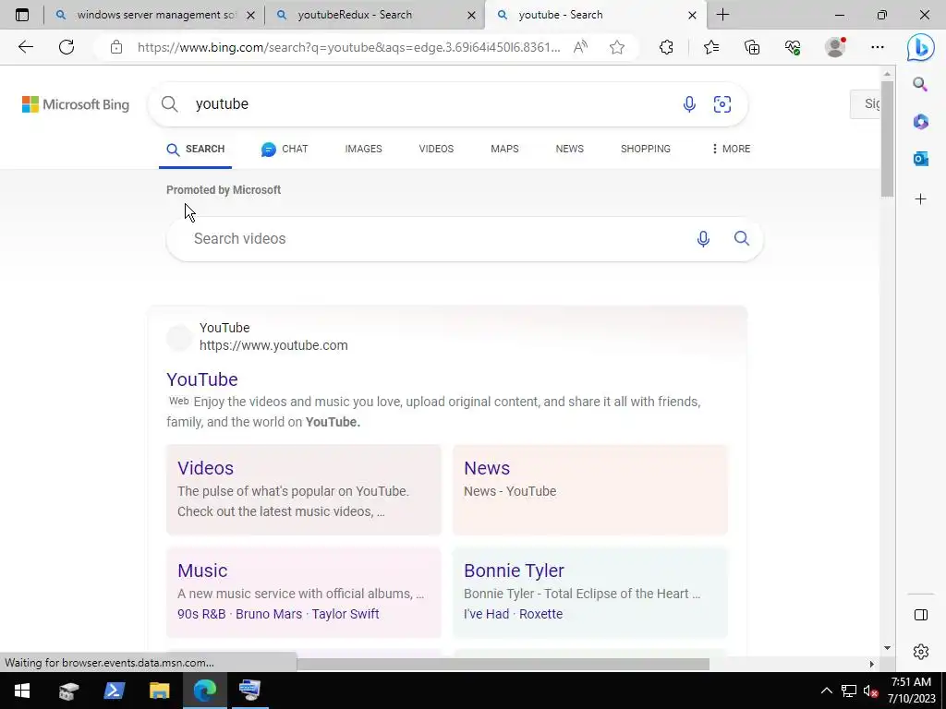Open the Bruno Mars link

(x=269, y=614)
